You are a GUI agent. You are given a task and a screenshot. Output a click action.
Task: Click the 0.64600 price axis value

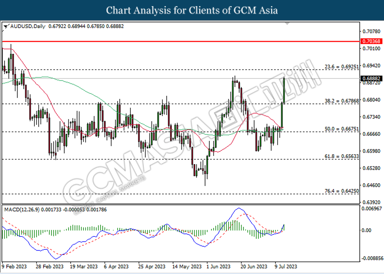click(371, 185)
